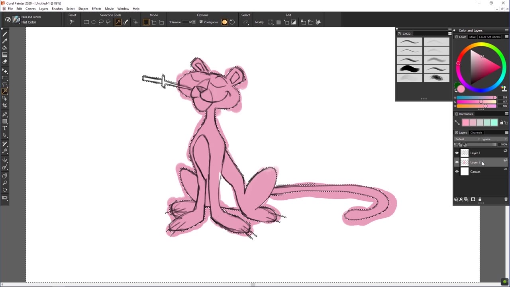Click the Transform Selection icon

pyautogui.click(x=245, y=22)
